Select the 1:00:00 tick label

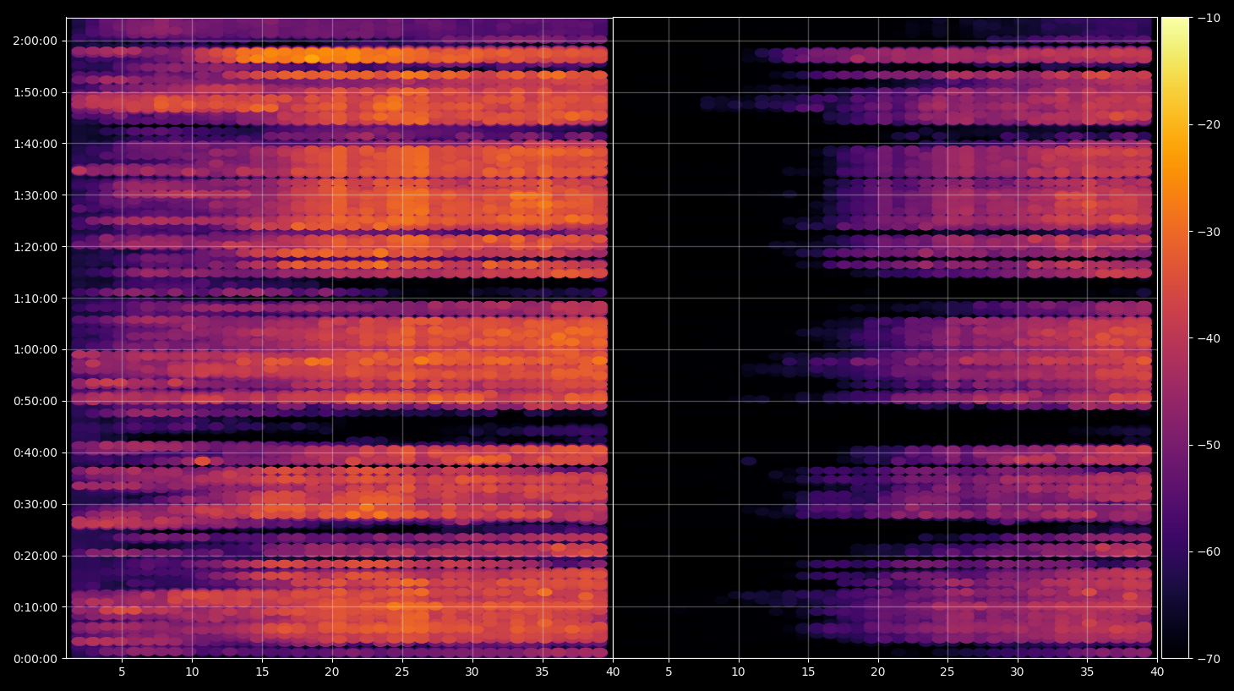tap(35, 349)
